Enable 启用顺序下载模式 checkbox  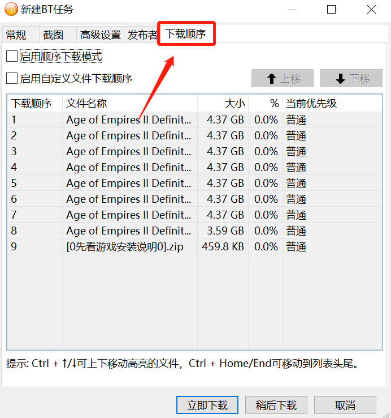click(x=12, y=56)
